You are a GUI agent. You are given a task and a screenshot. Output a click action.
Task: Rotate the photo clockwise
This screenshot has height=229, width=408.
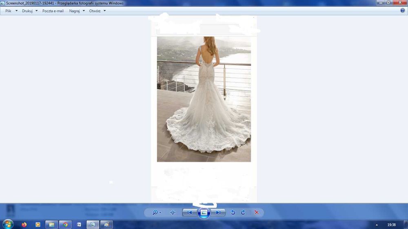pyautogui.click(x=243, y=213)
